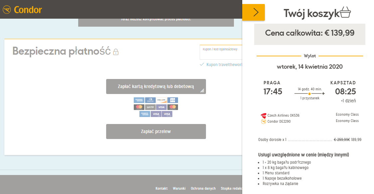Click the 1 przystanek stopover marker
Viewport: 374px width, 194px height.
tap(309, 94)
